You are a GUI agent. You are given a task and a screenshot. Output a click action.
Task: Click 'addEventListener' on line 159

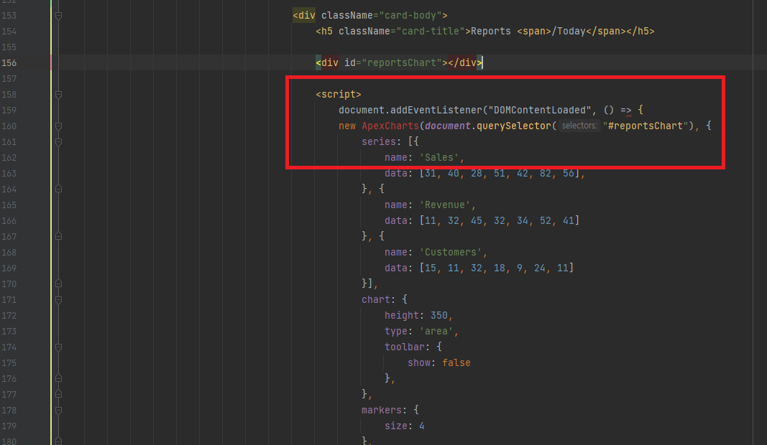[436, 110]
